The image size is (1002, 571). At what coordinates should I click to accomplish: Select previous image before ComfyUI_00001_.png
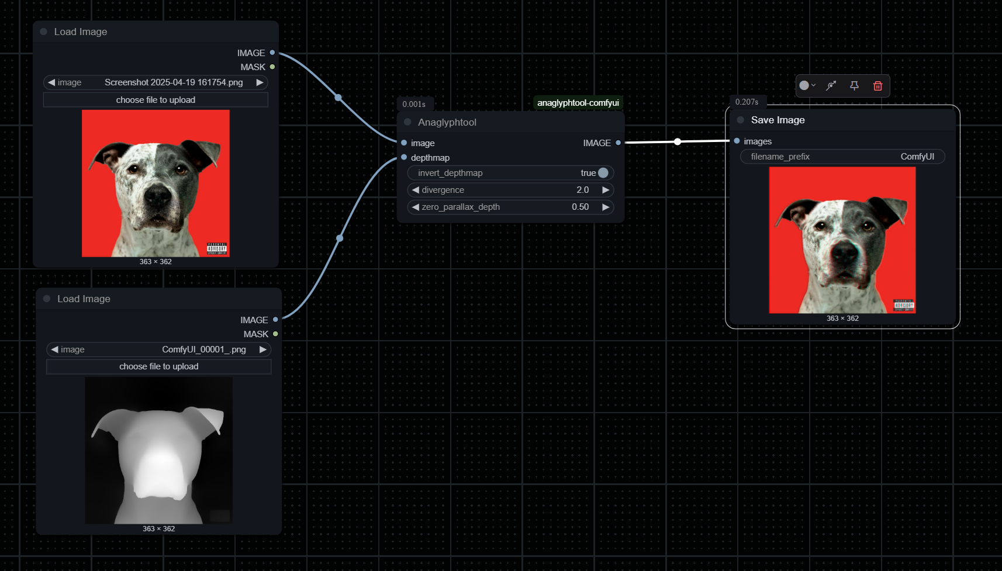coord(54,349)
